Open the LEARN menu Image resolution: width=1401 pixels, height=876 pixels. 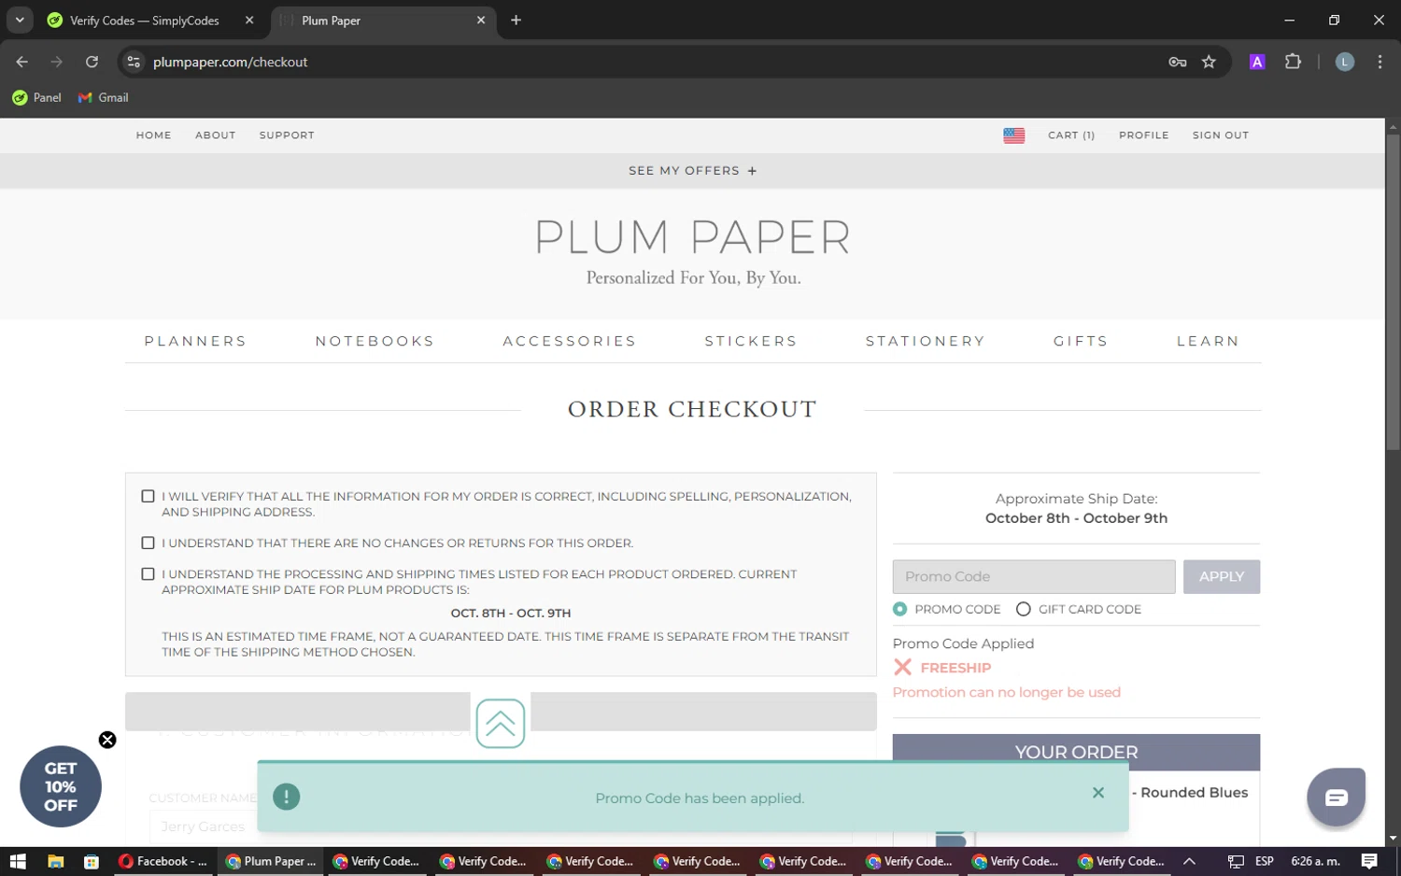(1208, 341)
